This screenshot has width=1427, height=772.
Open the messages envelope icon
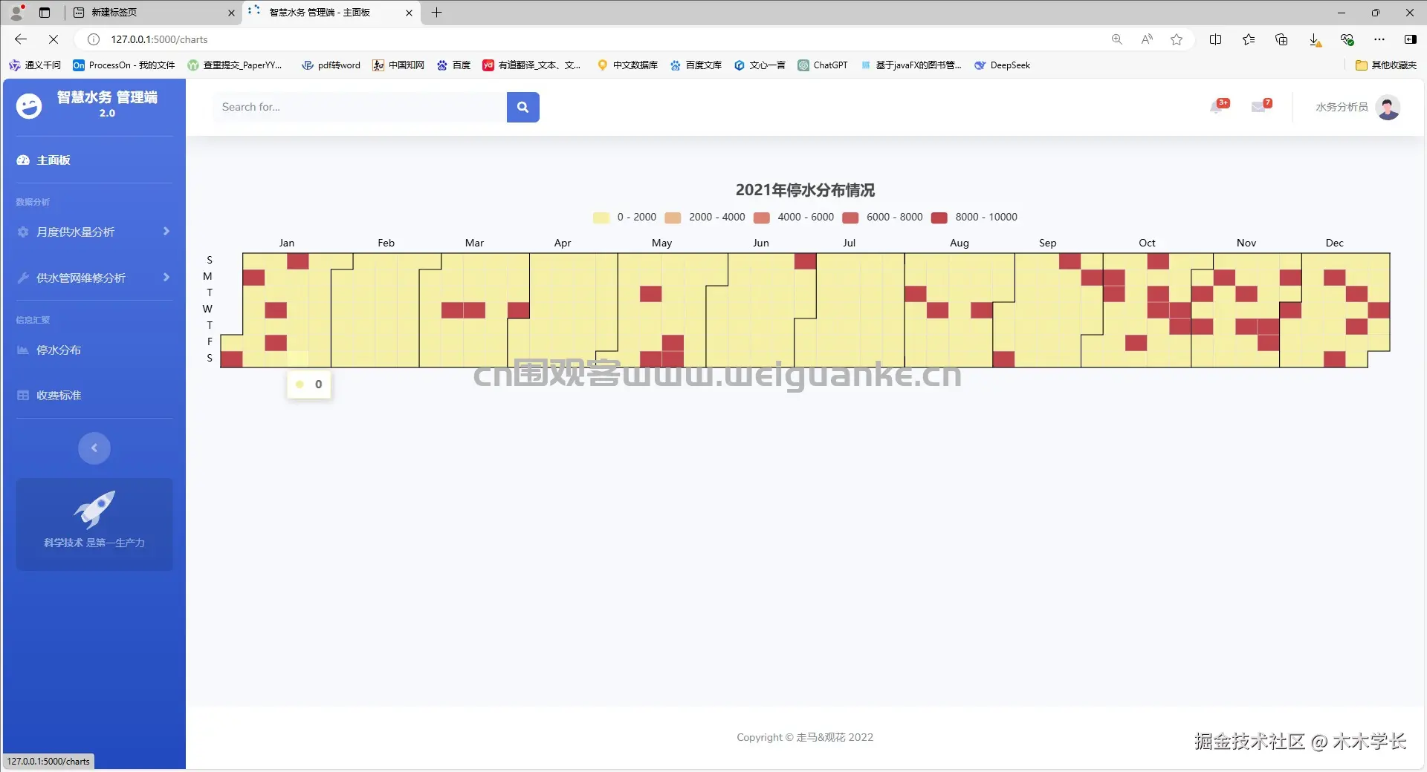1260,107
